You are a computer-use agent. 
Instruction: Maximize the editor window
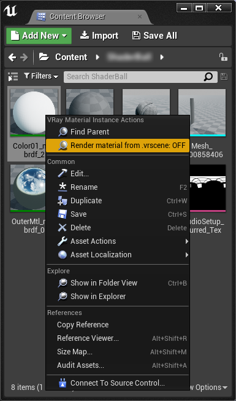click(x=199, y=8)
